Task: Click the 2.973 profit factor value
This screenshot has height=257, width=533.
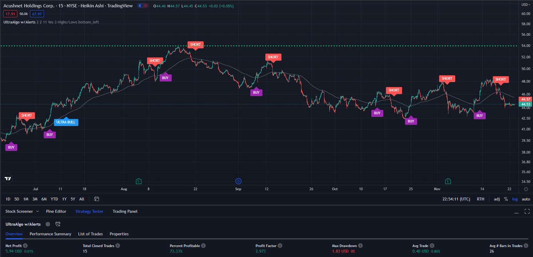Action: pyautogui.click(x=261, y=251)
